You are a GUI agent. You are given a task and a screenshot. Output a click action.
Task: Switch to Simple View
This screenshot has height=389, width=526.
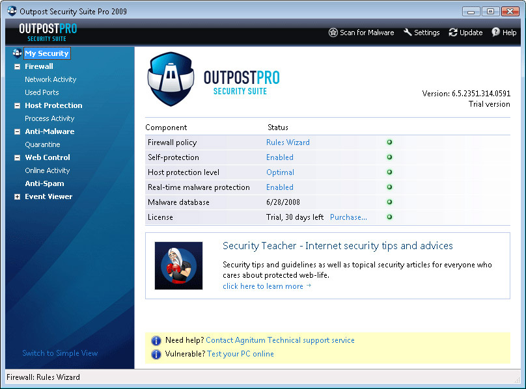(60, 353)
